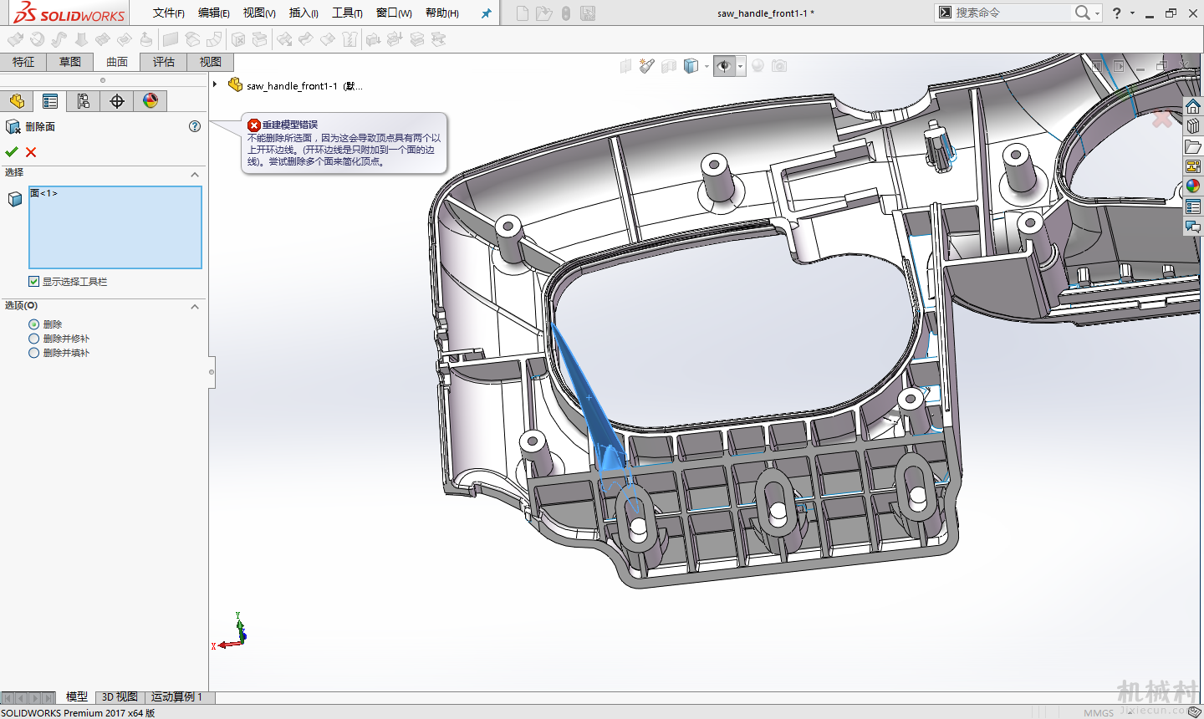This screenshot has height=719, width=1204.
Task: Open the Design Library task pane icon
Action: (1193, 126)
